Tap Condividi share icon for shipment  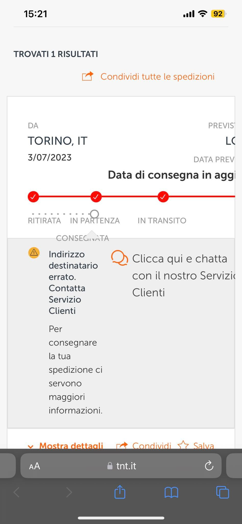[x=122, y=445]
